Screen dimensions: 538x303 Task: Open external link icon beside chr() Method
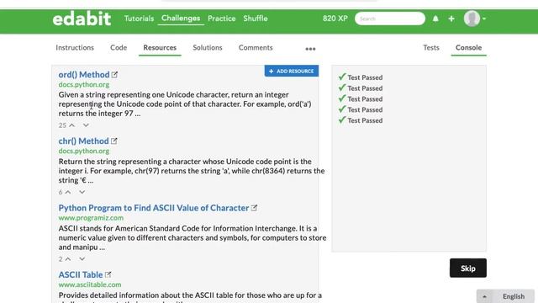(x=114, y=141)
